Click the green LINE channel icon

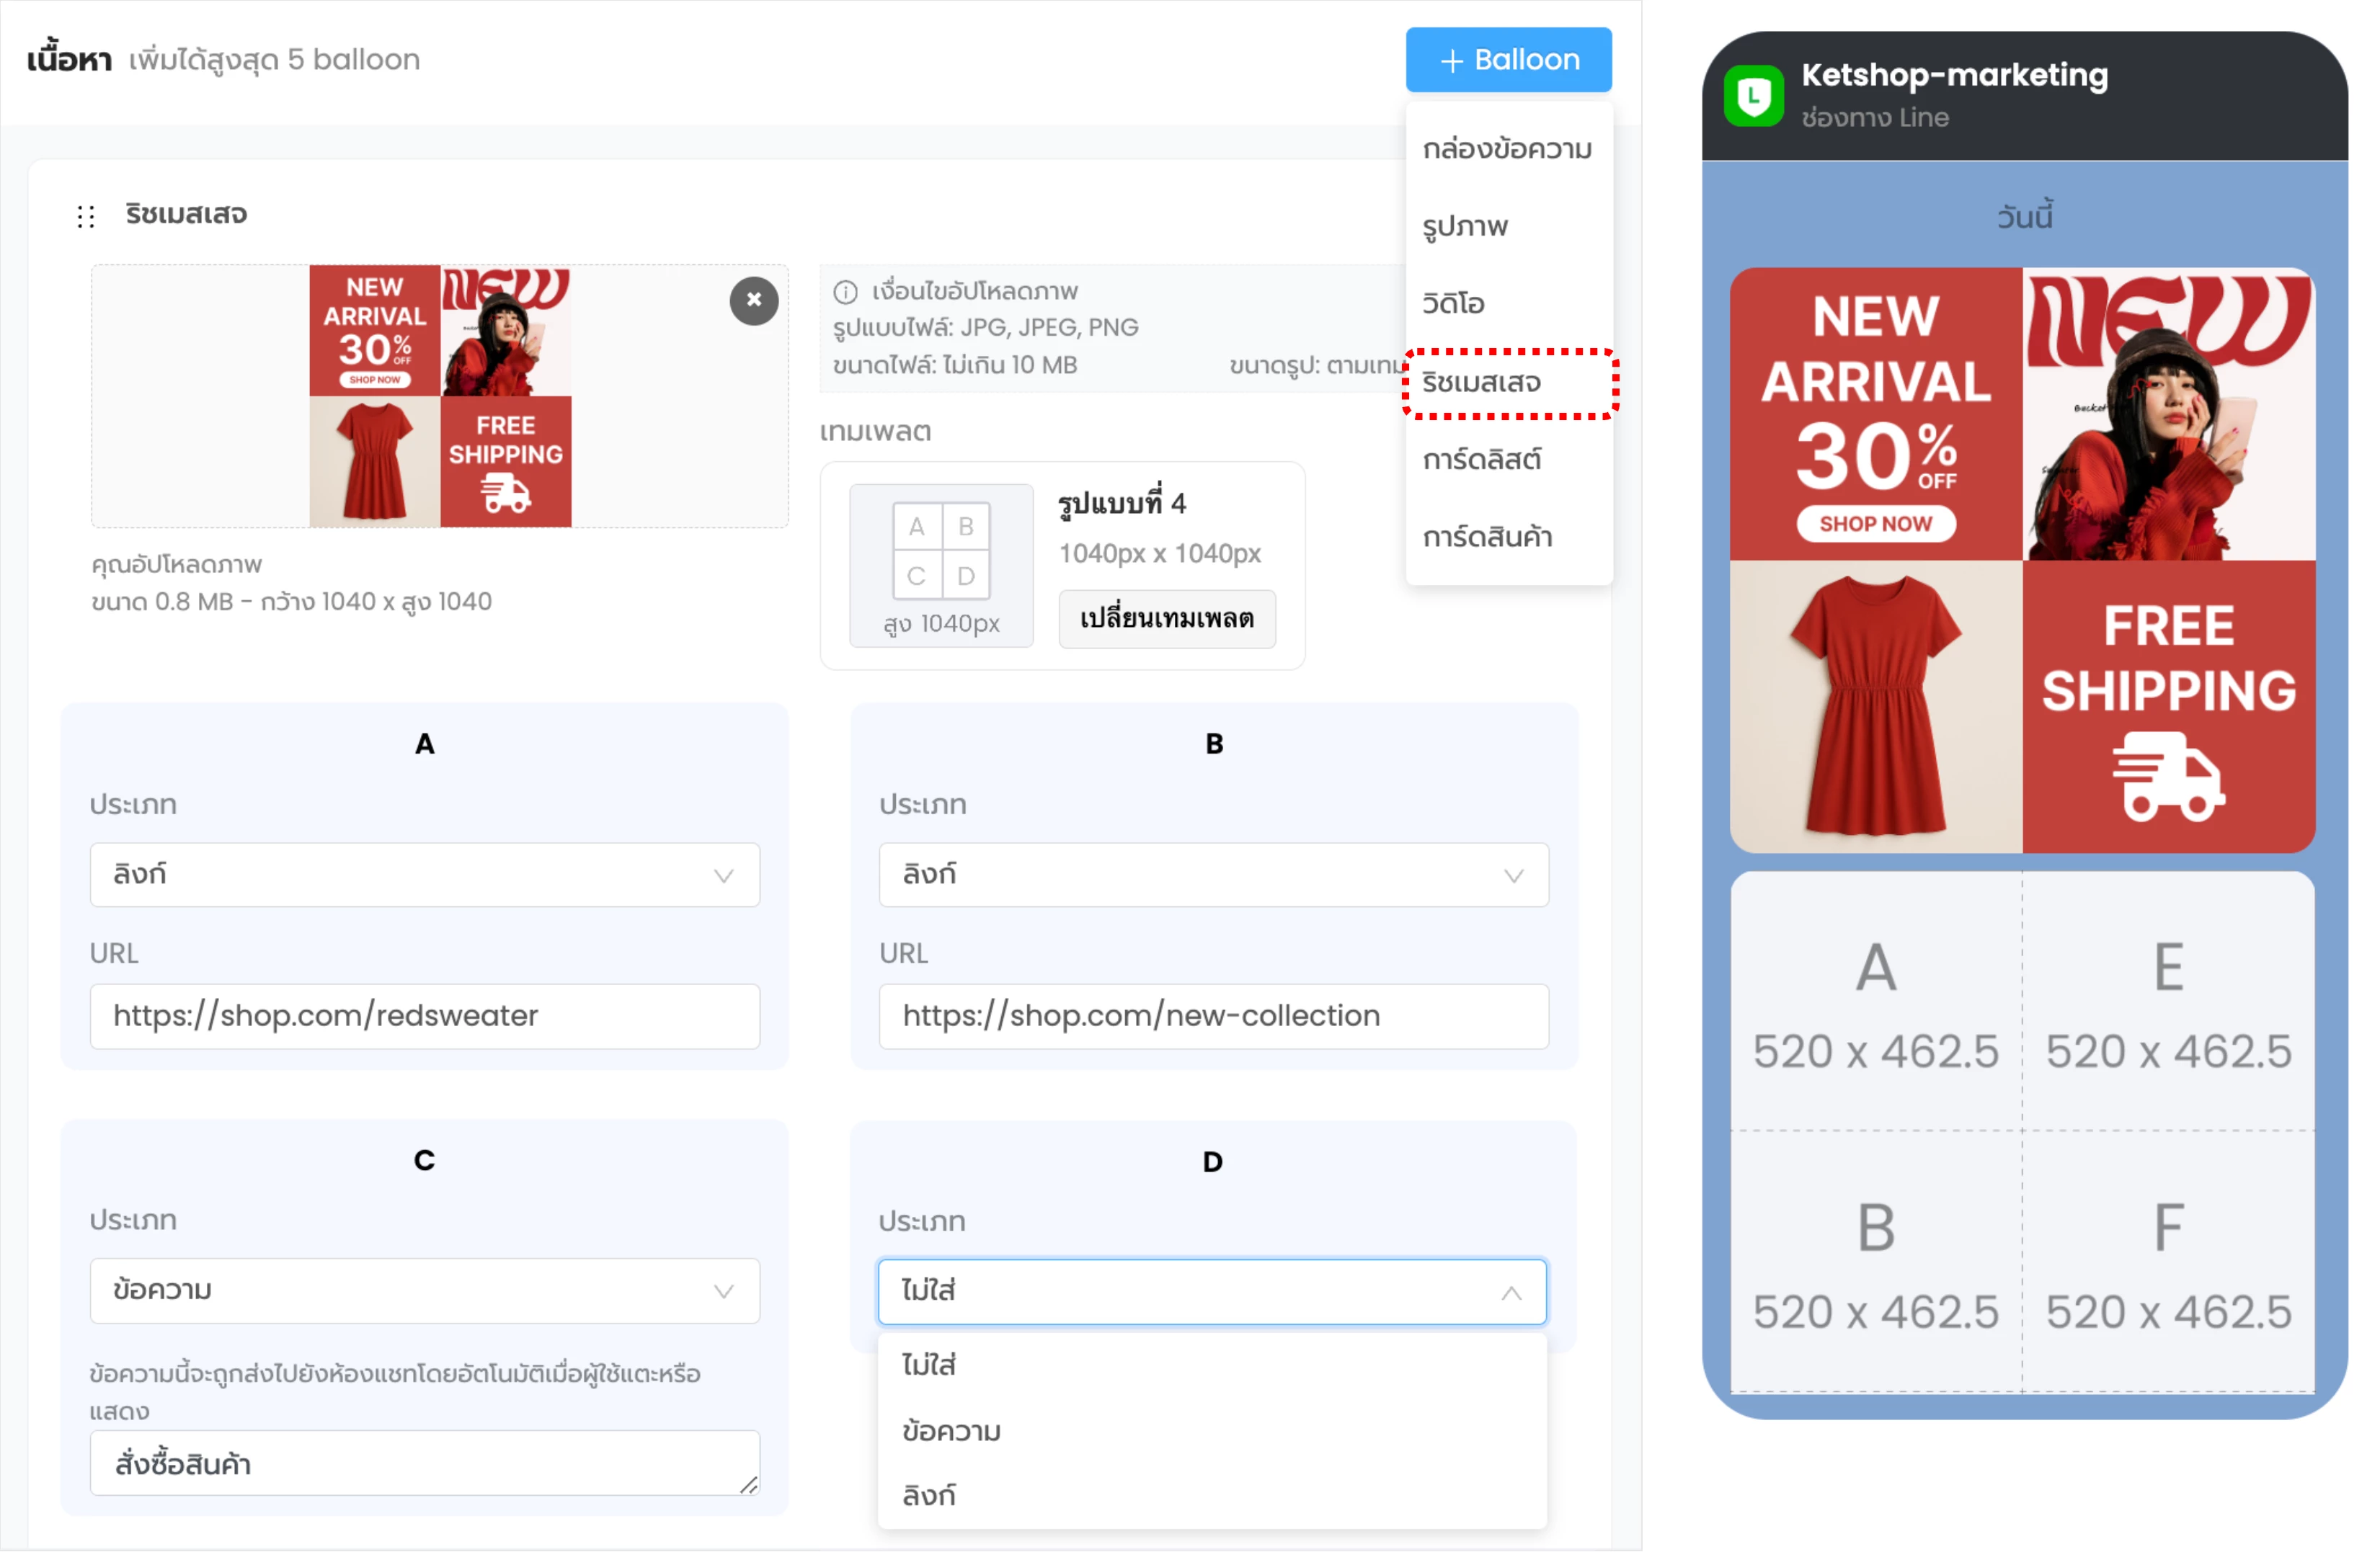pos(1753,96)
